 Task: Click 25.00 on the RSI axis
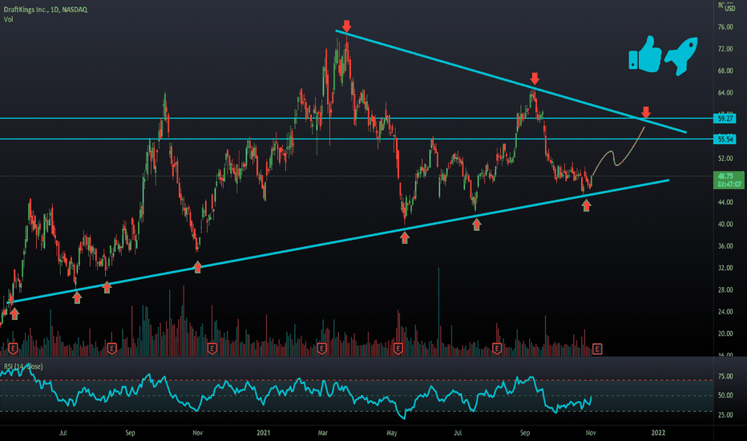(x=725, y=415)
